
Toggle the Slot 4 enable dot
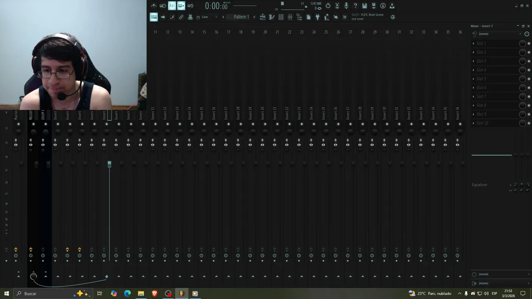(x=529, y=70)
